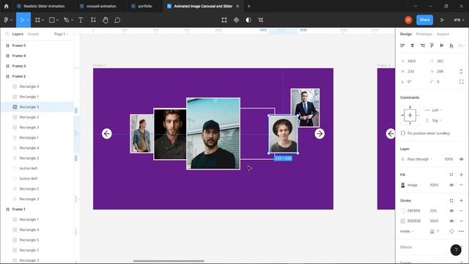Image resolution: width=469 pixels, height=264 pixels.
Task: Click the right arrow carousel button
Action: (320, 133)
